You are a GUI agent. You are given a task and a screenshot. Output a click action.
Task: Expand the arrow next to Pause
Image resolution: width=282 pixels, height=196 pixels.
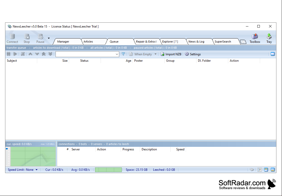(49, 38)
